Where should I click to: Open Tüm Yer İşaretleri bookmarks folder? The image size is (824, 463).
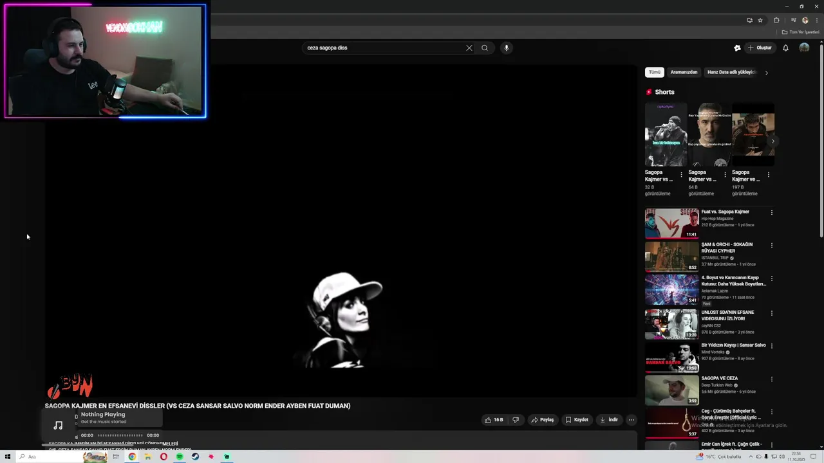(x=800, y=32)
